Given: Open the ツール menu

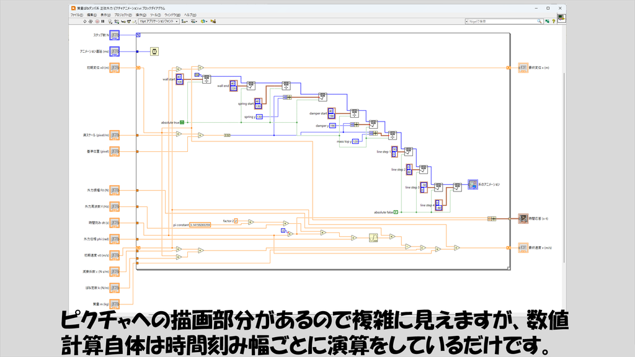Looking at the screenshot, I should click(156, 15).
